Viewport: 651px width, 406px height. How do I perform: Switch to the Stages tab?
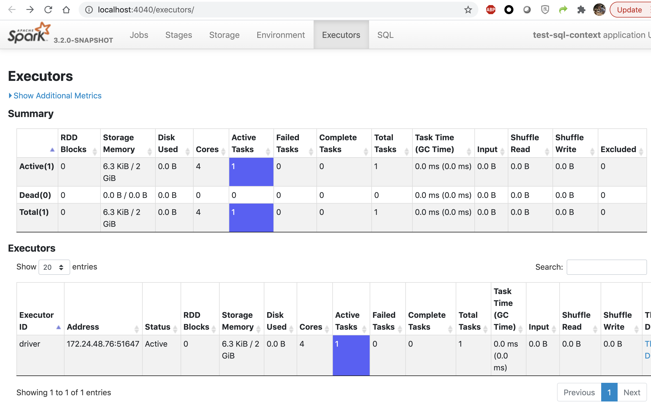179,35
